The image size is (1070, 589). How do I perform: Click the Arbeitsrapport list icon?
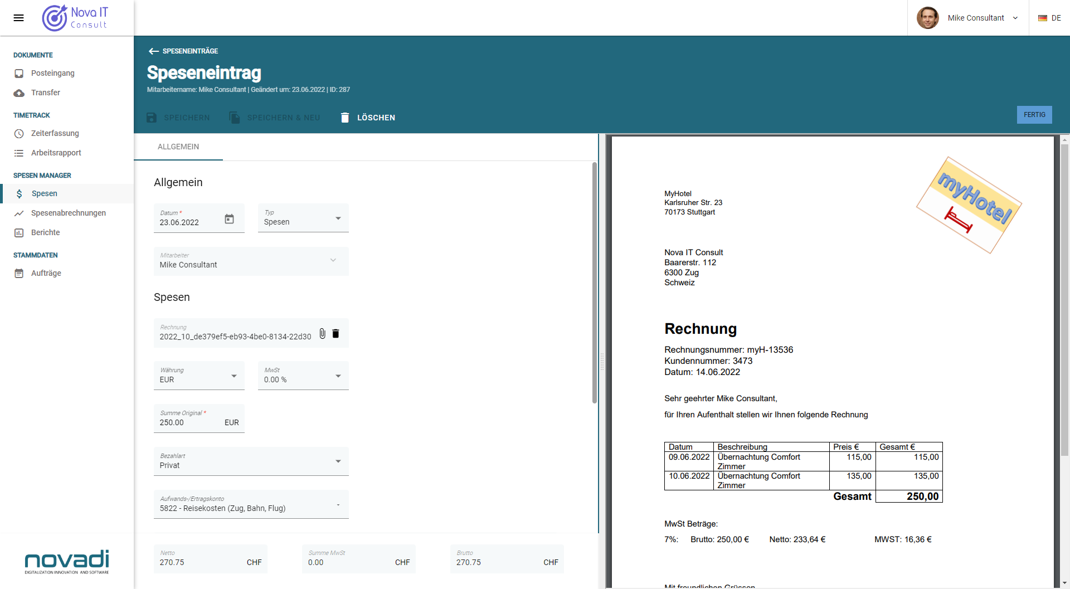pos(19,153)
